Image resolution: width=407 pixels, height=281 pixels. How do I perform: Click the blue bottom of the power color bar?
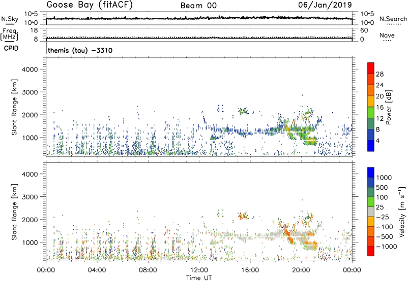coord(371,146)
